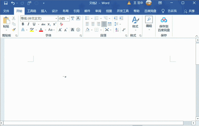
Task: Open highlight color dropdown arrow
Action: point(36,30)
